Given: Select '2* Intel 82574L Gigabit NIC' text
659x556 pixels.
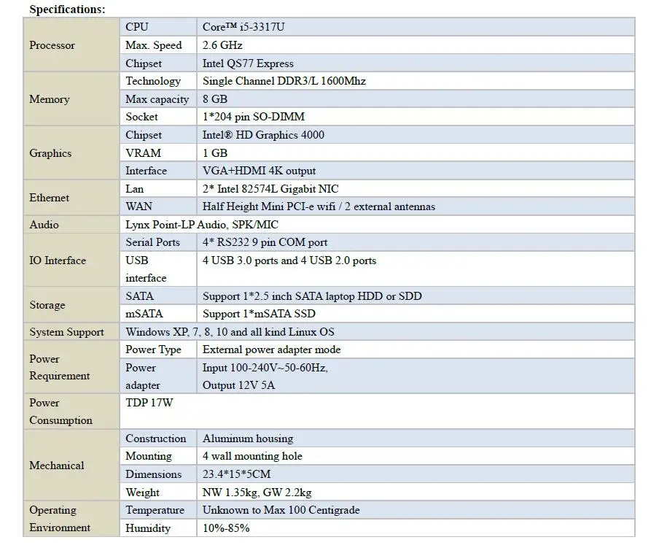Looking at the screenshot, I should (x=270, y=189).
